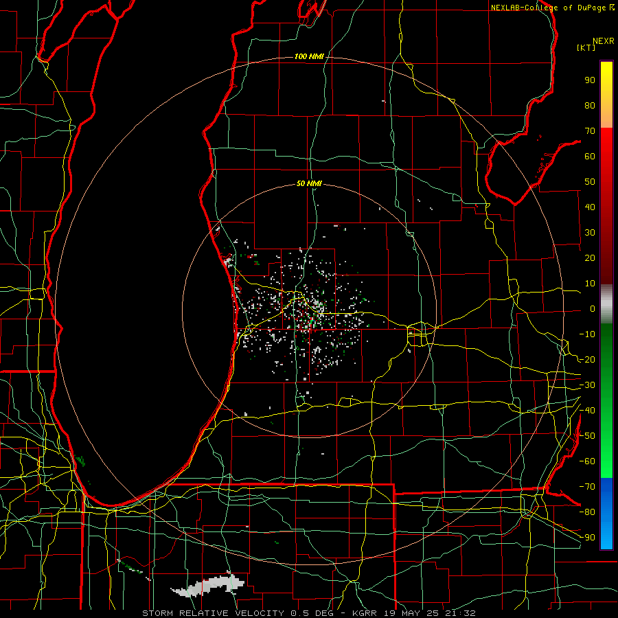Click the positive 90 scale value
The width and height of the screenshot is (618, 618).
(x=590, y=80)
